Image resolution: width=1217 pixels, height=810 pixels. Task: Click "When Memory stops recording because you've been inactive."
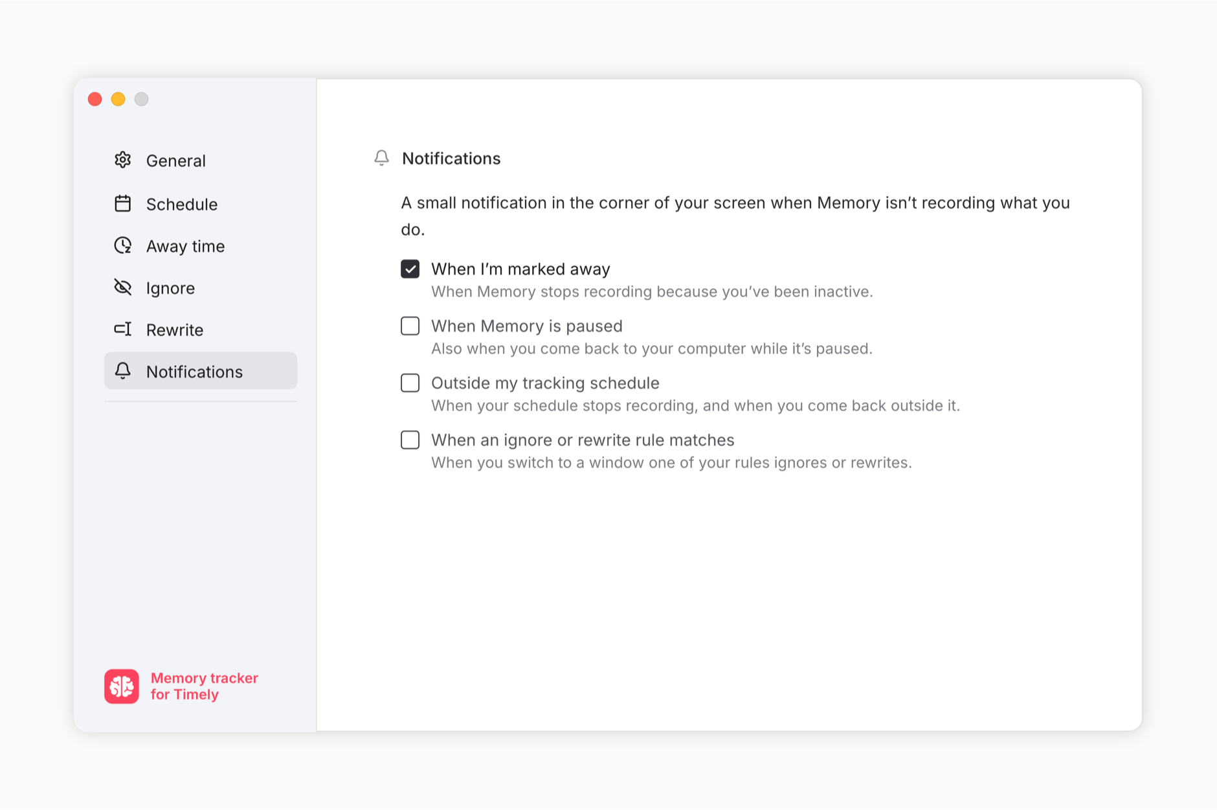point(652,291)
